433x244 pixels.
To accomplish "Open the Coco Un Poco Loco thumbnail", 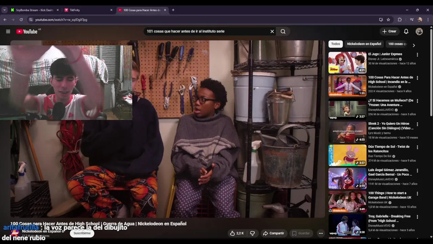I will pyautogui.click(x=347, y=178).
